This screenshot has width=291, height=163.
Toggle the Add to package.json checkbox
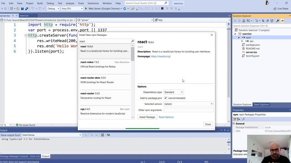[166, 98]
